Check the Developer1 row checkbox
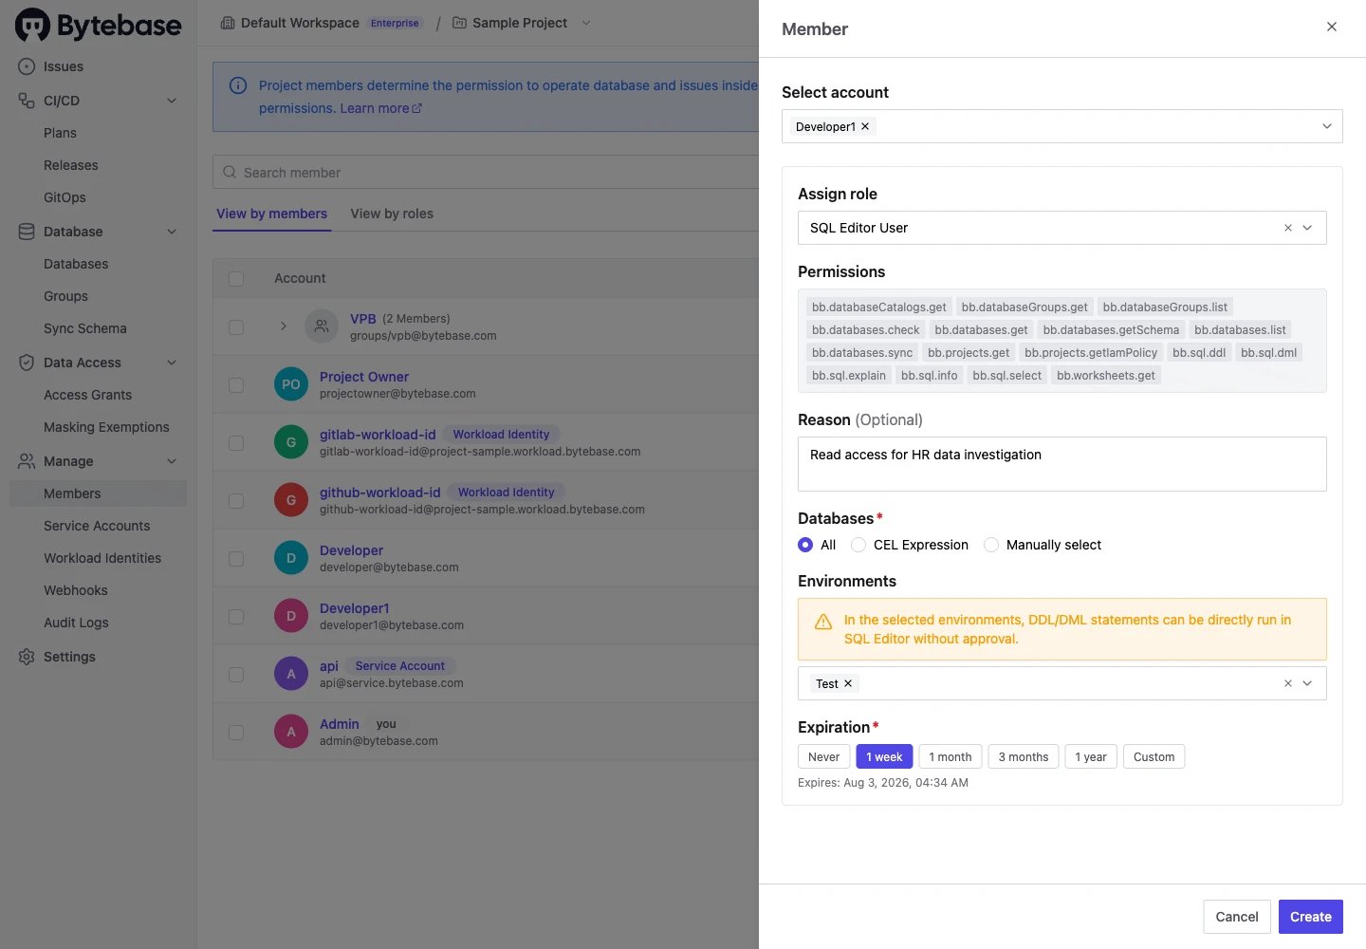The image size is (1366, 949). pyautogui.click(x=236, y=617)
